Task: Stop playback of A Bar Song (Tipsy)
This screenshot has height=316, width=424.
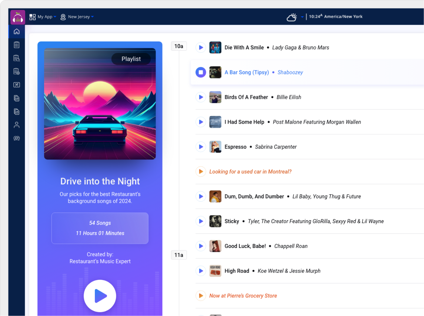Action: (201, 72)
